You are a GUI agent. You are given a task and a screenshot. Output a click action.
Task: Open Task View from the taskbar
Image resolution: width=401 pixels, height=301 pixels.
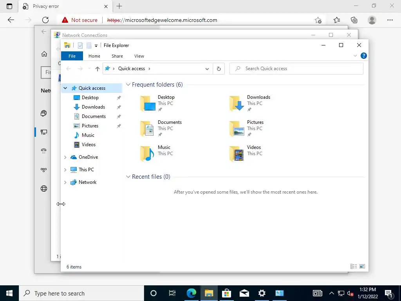(172, 293)
